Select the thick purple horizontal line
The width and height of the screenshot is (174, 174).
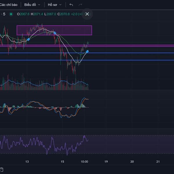point(130,46)
